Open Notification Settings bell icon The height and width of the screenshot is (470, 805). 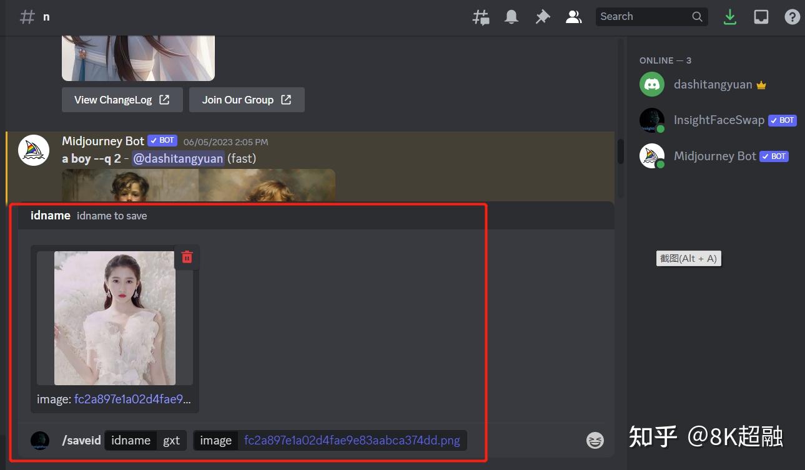pyautogui.click(x=511, y=17)
